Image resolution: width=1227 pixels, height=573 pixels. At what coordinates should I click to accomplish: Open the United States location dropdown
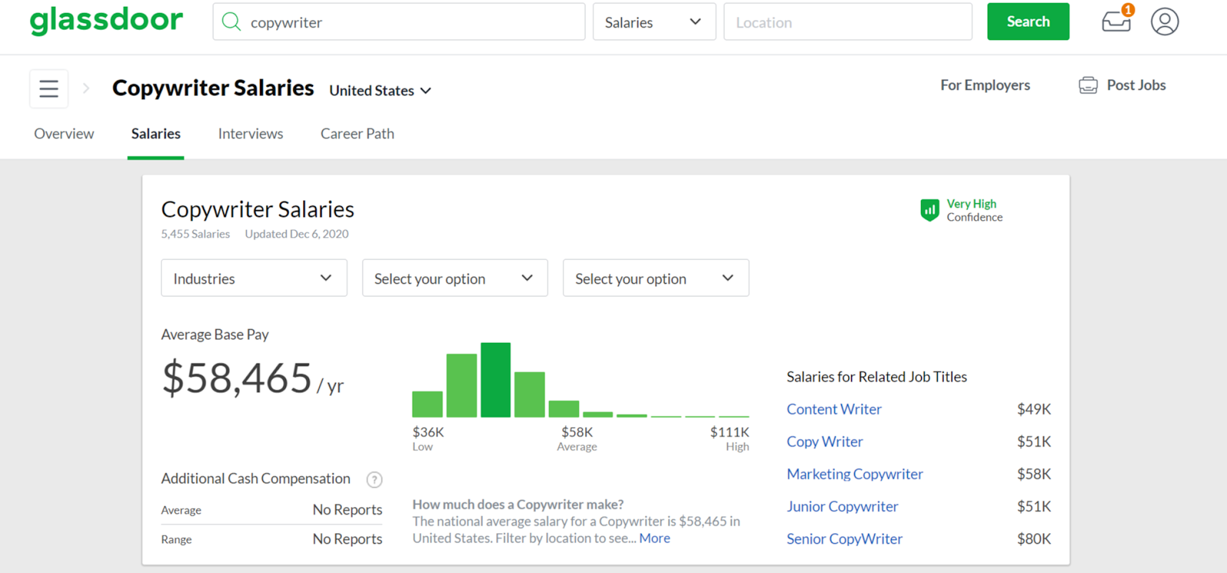(380, 91)
